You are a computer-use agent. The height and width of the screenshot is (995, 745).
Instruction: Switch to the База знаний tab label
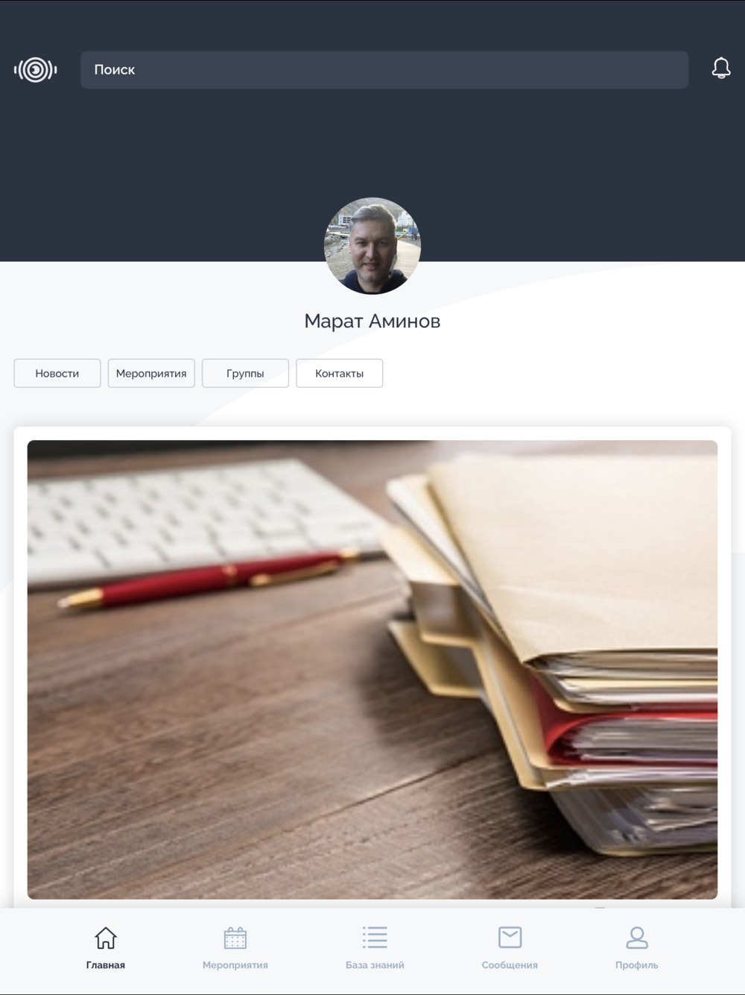[x=375, y=965]
